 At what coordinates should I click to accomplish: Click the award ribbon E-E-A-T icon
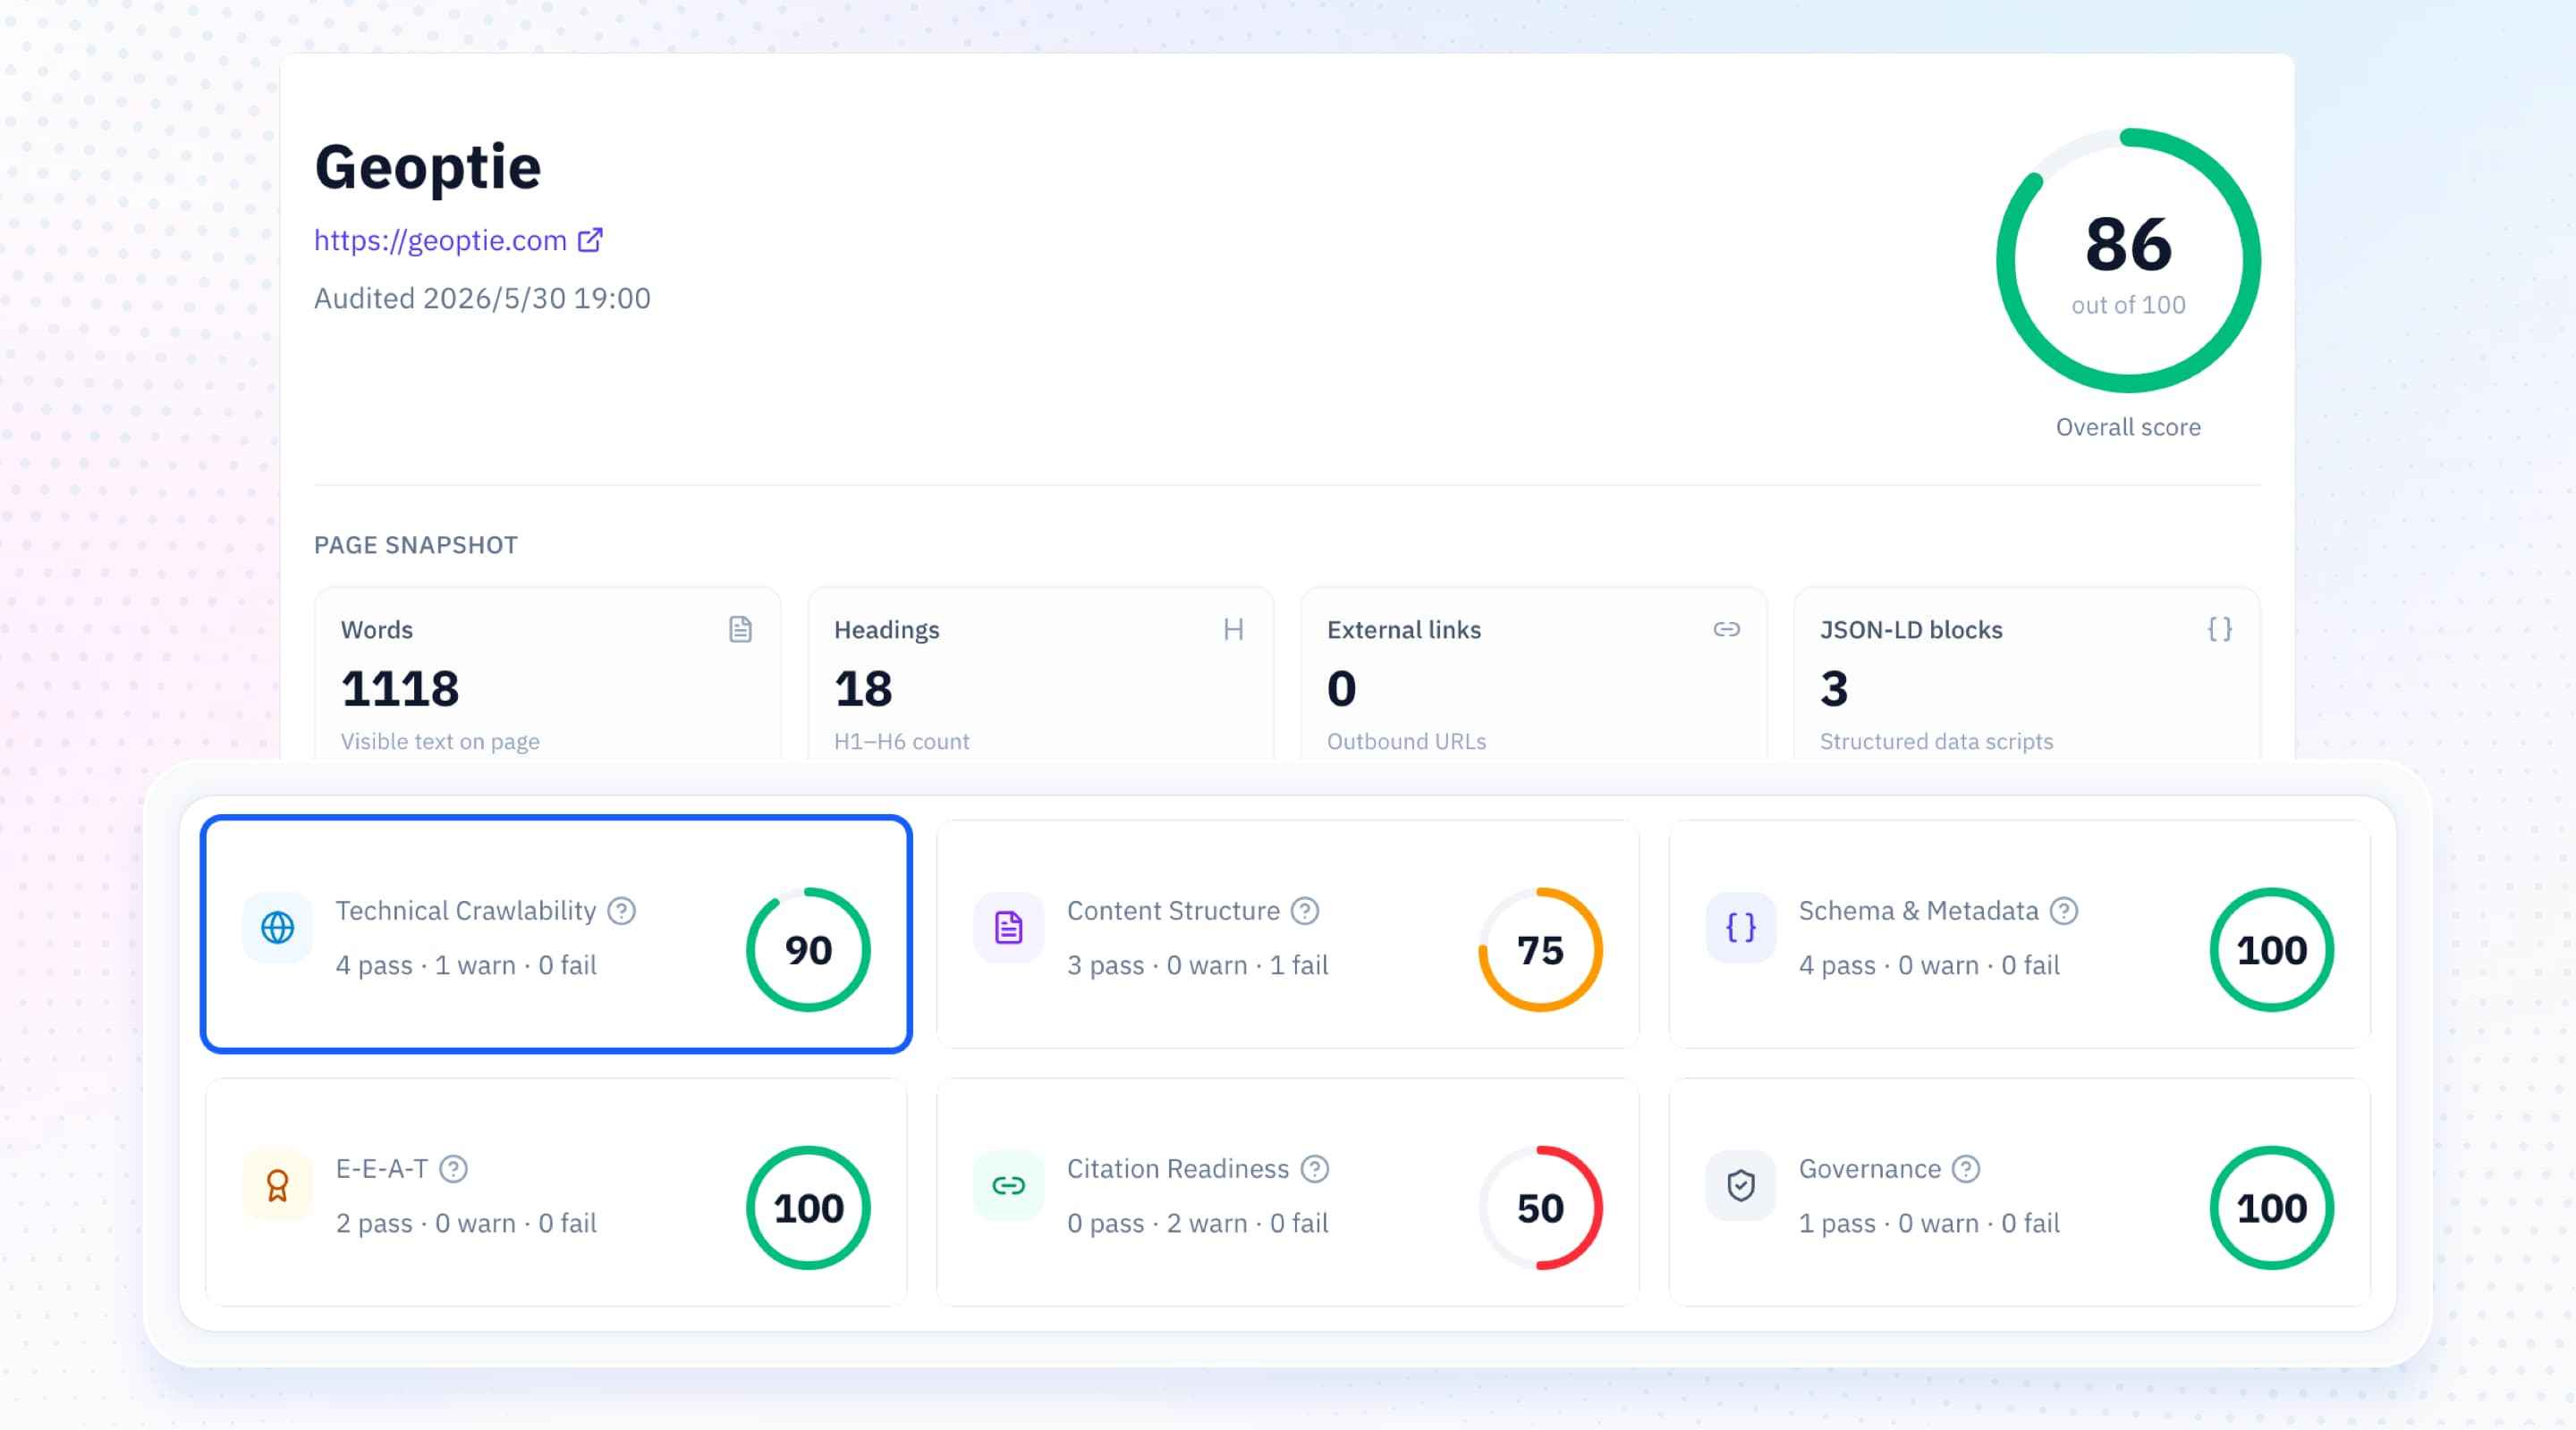[x=277, y=1185]
